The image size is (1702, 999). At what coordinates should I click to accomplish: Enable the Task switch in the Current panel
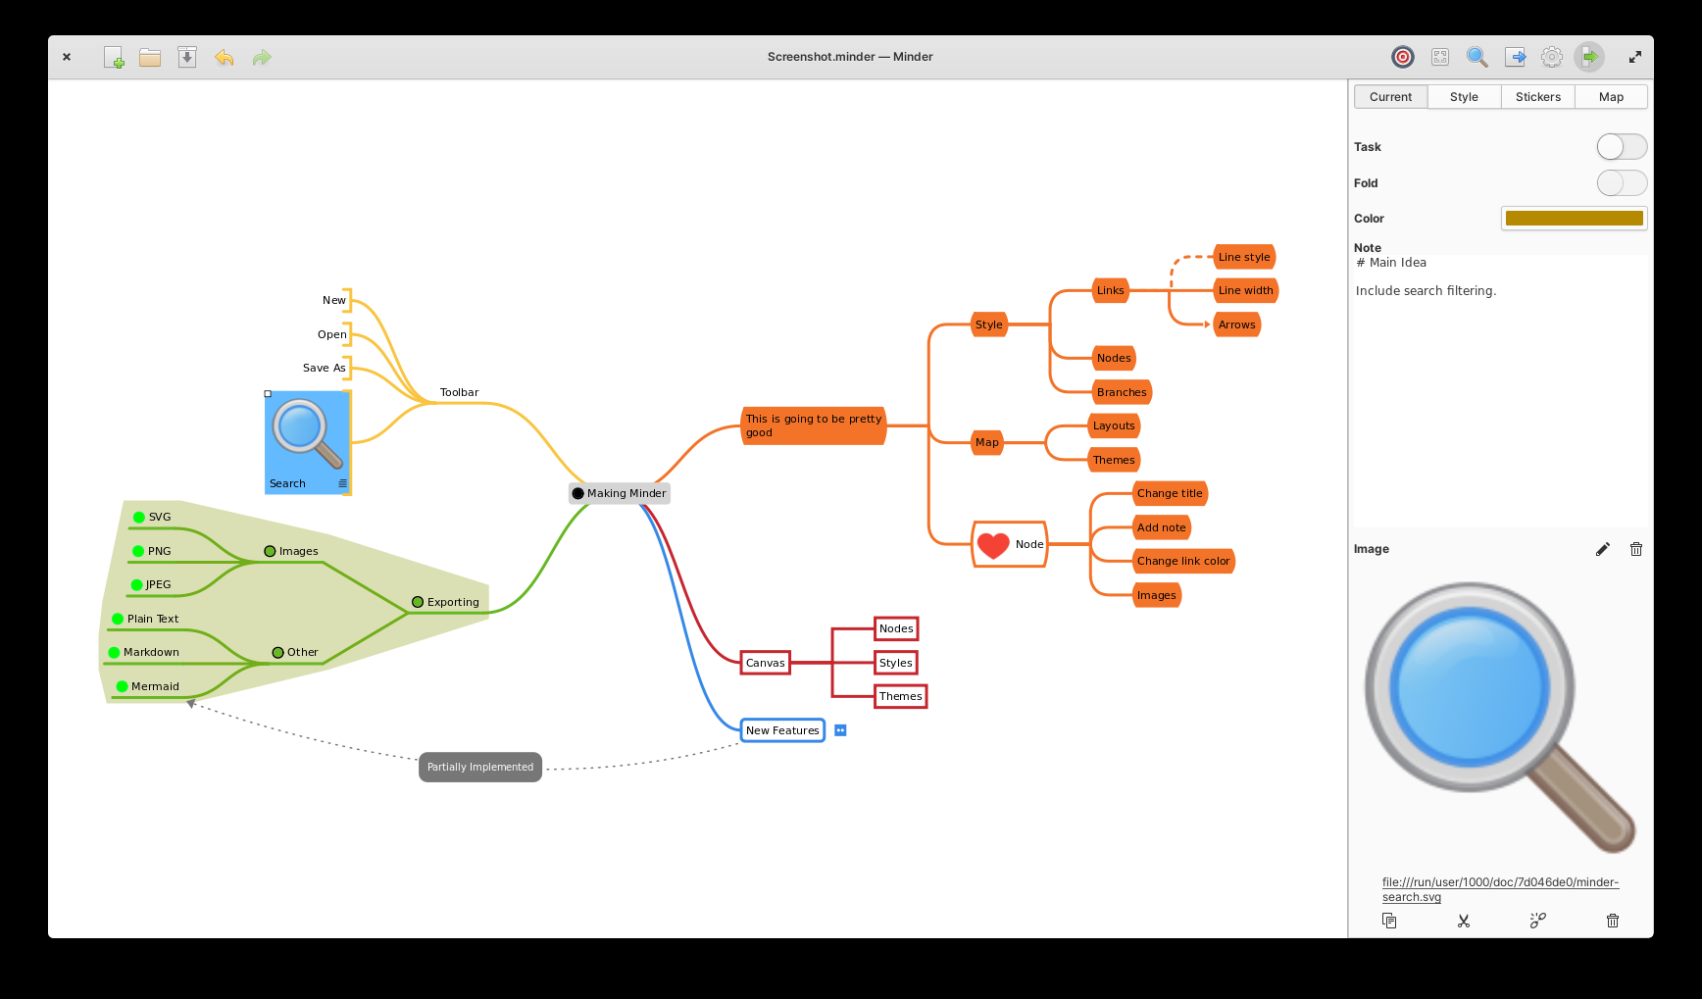pyautogui.click(x=1622, y=146)
